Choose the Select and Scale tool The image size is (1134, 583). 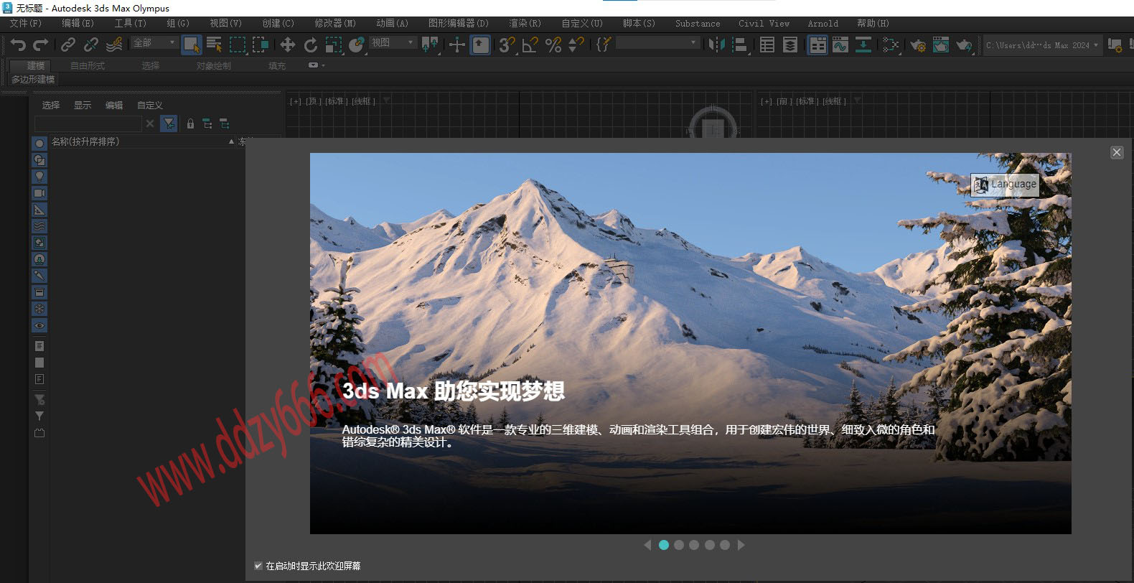pyautogui.click(x=333, y=45)
